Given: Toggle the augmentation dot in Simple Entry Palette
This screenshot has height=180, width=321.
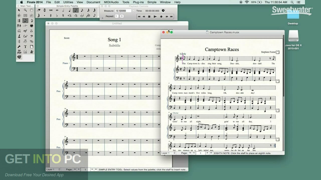Looking at the screenshot, I should coord(45,15).
